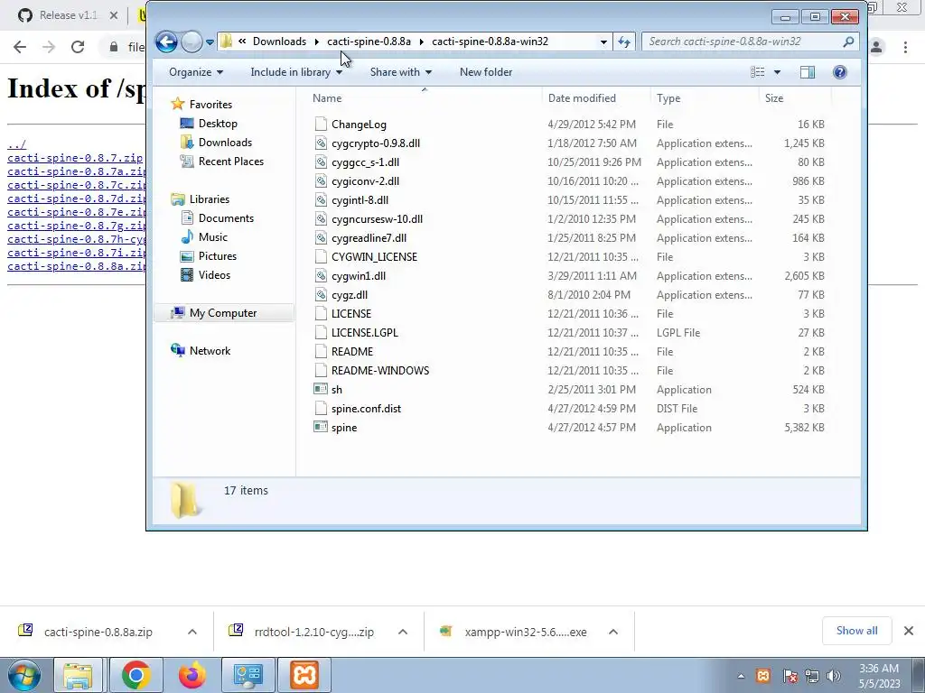This screenshot has height=693, width=925.
Task: Select Downloads in the breadcrumb path
Action: click(279, 42)
